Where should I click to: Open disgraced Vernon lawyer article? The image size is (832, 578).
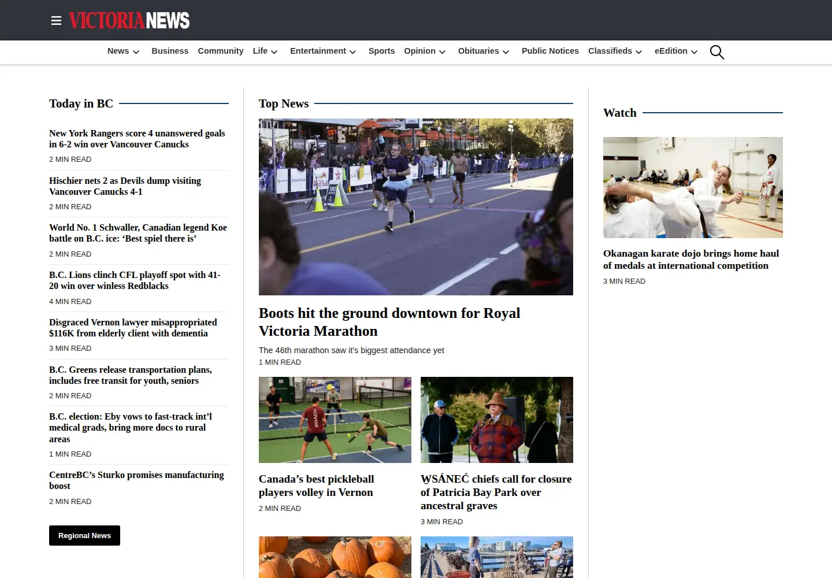(133, 328)
